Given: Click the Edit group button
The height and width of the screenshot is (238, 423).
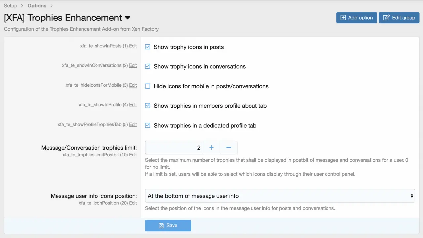Looking at the screenshot, I should tap(399, 18).
